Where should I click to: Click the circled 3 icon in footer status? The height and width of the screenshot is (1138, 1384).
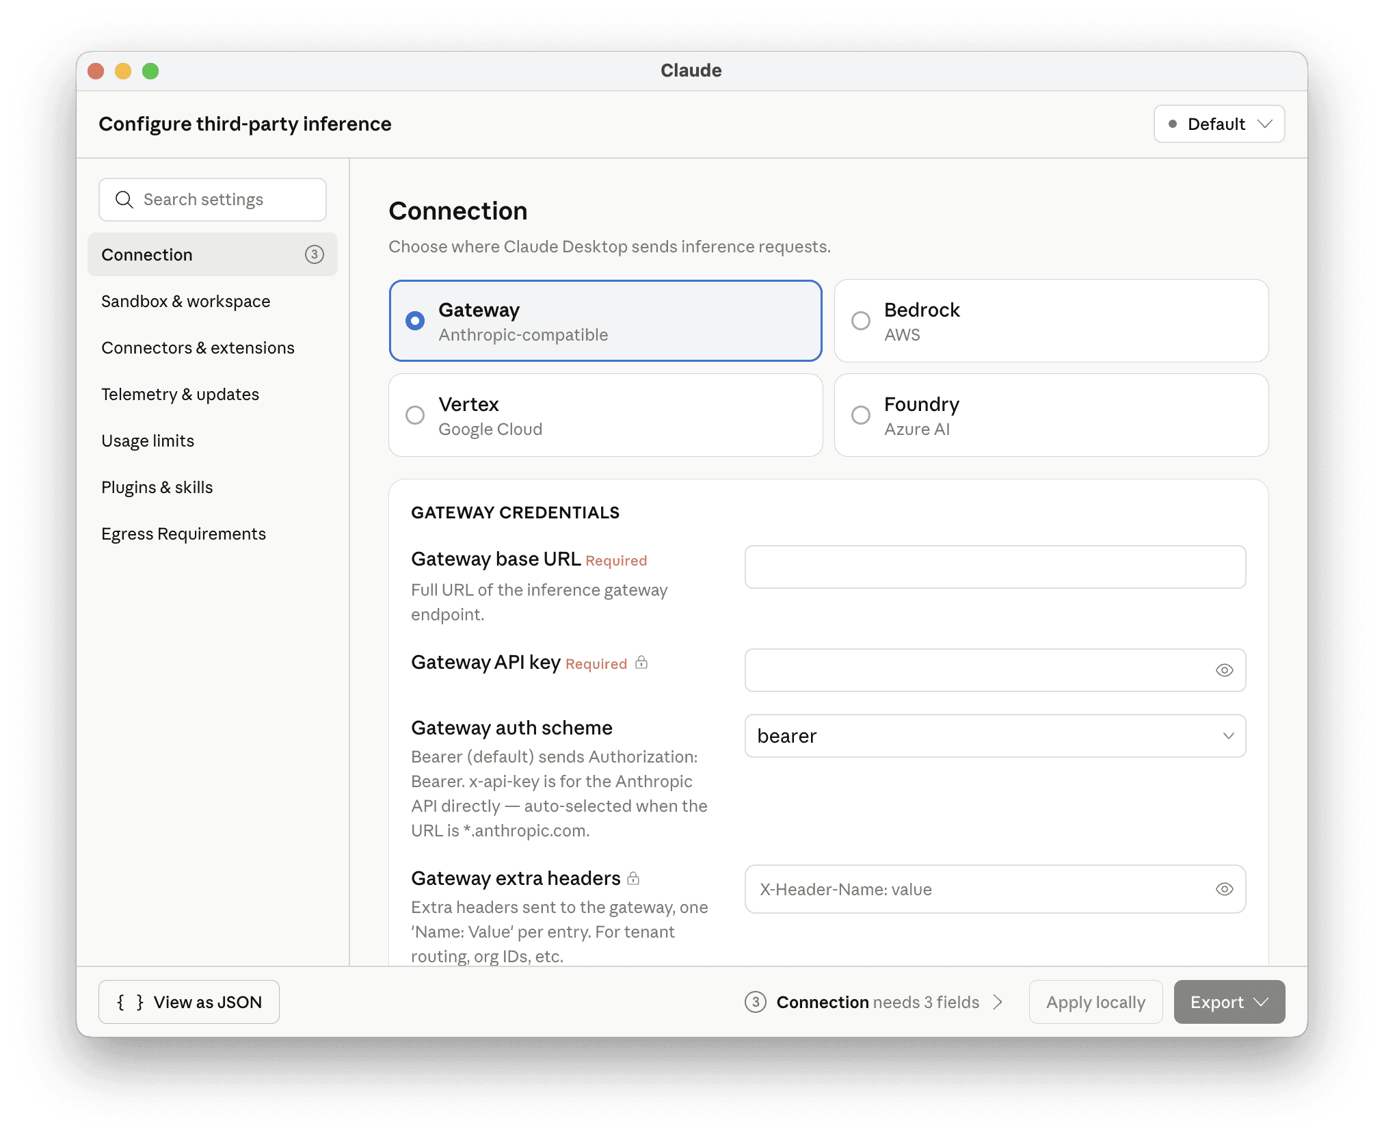756,1002
